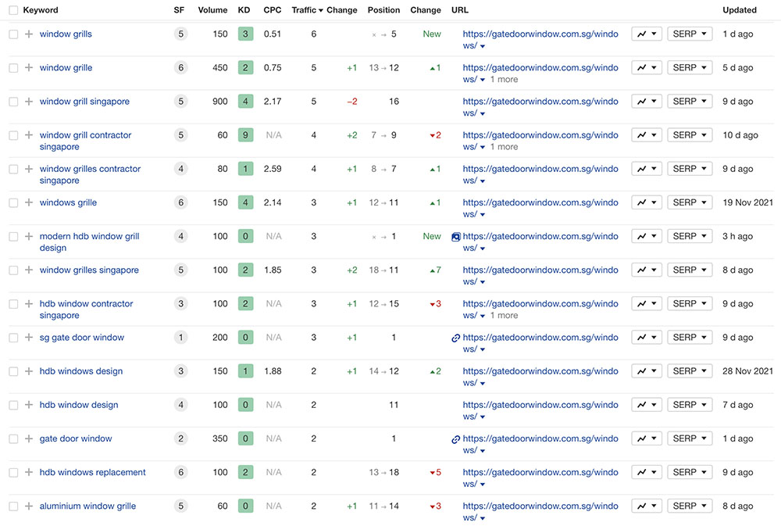
Task: Click the sitelinks icon in the gate door window row
Action: tap(456, 439)
